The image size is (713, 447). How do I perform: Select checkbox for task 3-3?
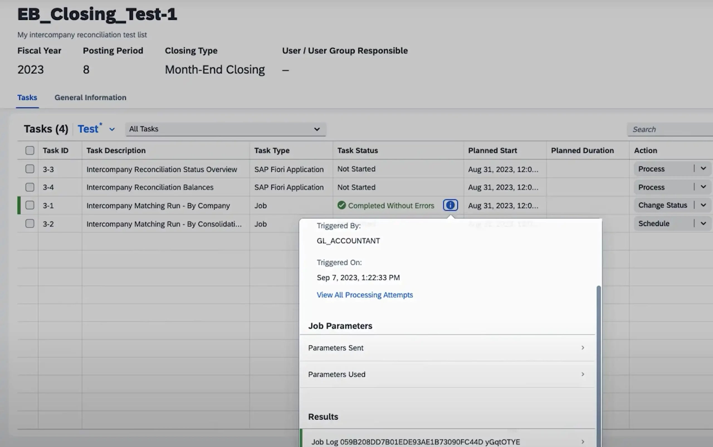pyautogui.click(x=30, y=169)
